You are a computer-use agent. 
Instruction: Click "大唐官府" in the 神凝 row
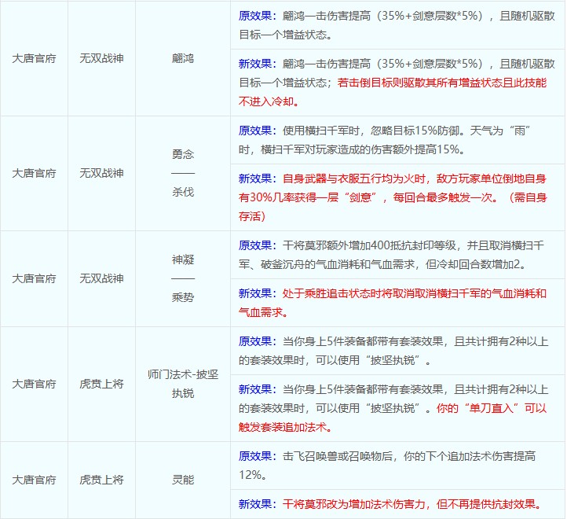(34, 278)
